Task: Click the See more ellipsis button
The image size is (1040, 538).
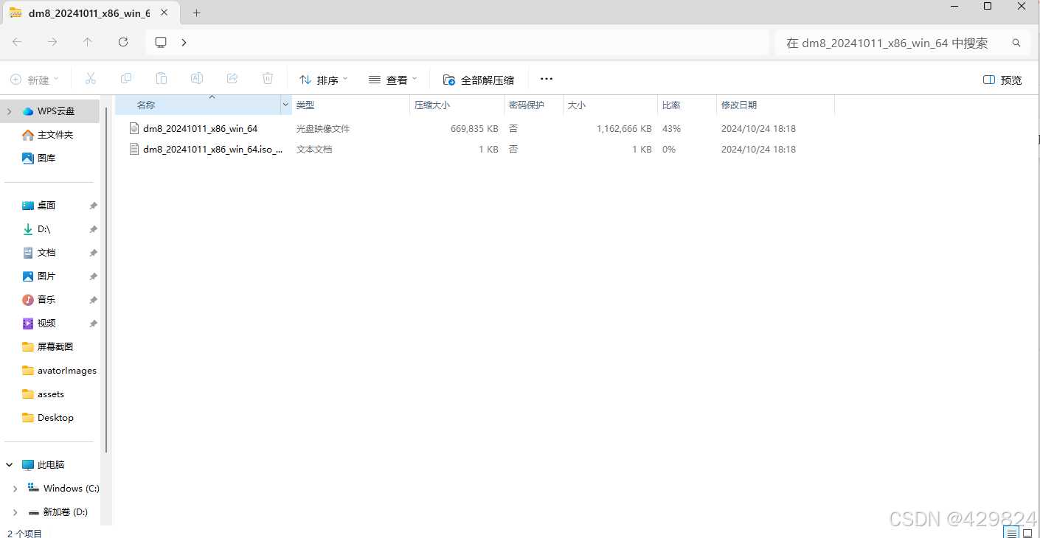Action: click(x=546, y=78)
